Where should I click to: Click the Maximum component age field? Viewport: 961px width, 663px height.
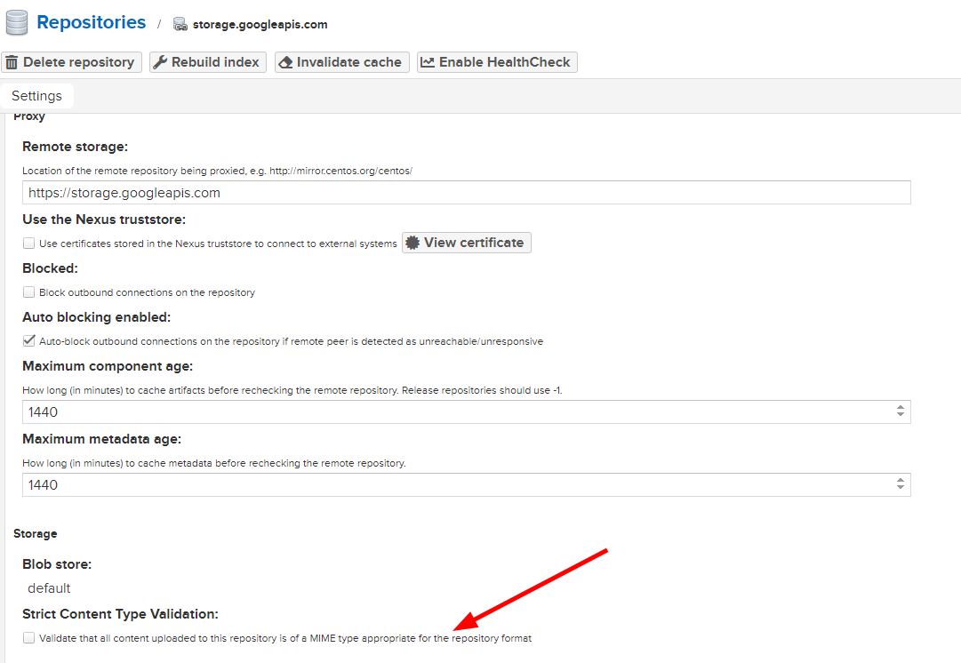click(x=467, y=411)
